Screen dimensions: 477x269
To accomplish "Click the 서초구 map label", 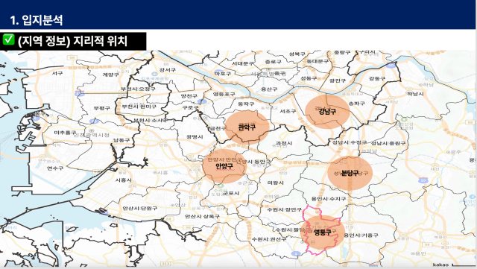I will (x=288, y=111).
